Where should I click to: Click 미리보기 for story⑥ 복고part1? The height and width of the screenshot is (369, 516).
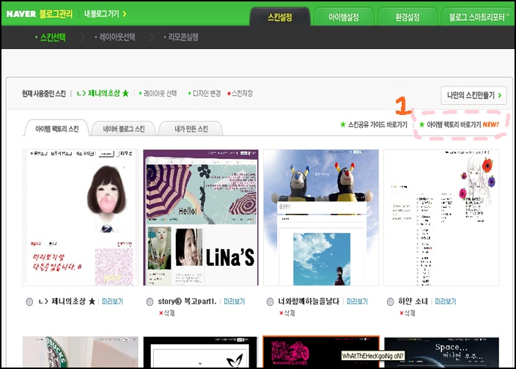[235, 302]
